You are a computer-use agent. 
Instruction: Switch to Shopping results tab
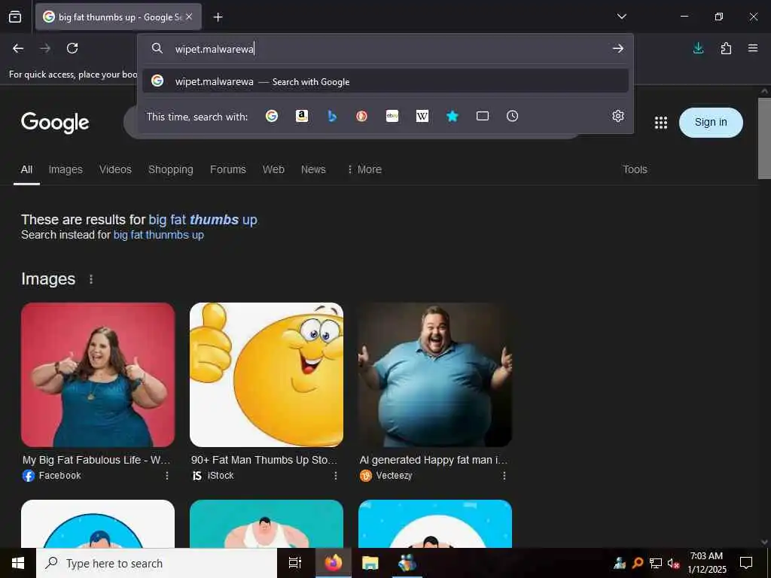pyautogui.click(x=171, y=169)
